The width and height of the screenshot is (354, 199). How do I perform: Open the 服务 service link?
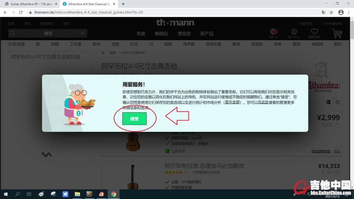coord(28,24)
